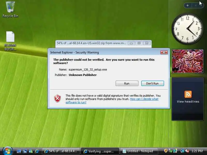Click the security warning dialog title text
This screenshot has width=207, height=155.
(75, 52)
